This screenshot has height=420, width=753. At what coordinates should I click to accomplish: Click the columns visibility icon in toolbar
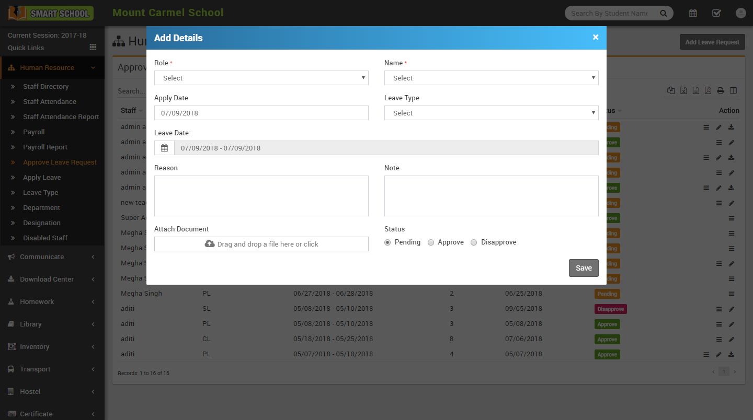click(x=734, y=90)
